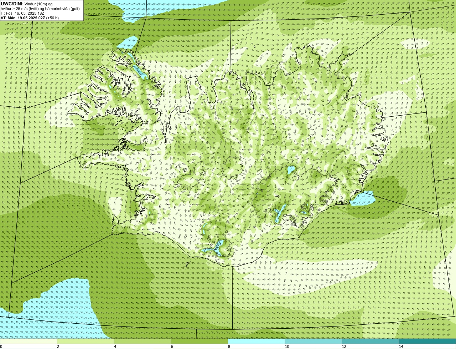Click the legend tick label 14
This screenshot has width=456, height=349.
coord(401,347)
